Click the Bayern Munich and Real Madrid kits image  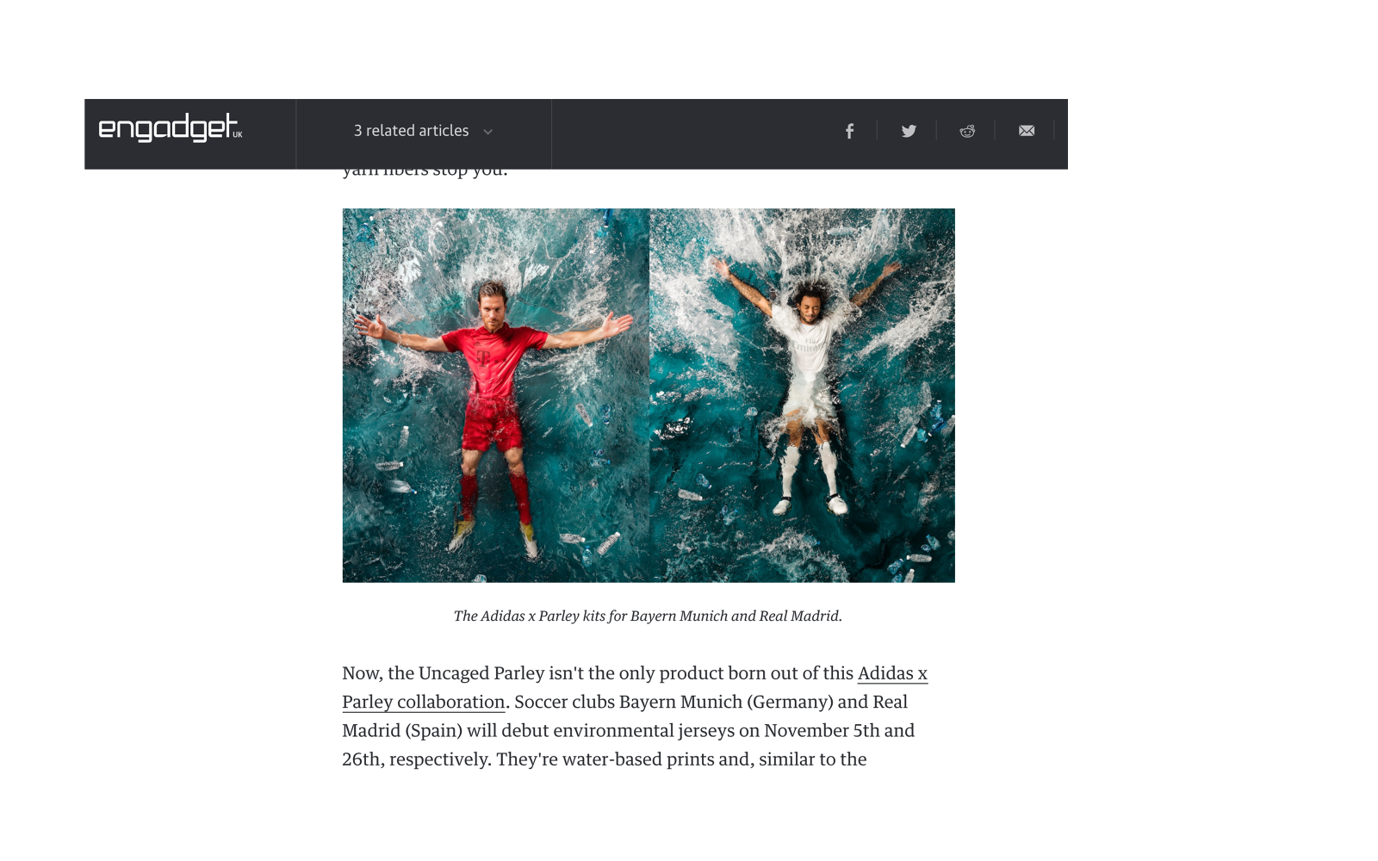point(649,395)
